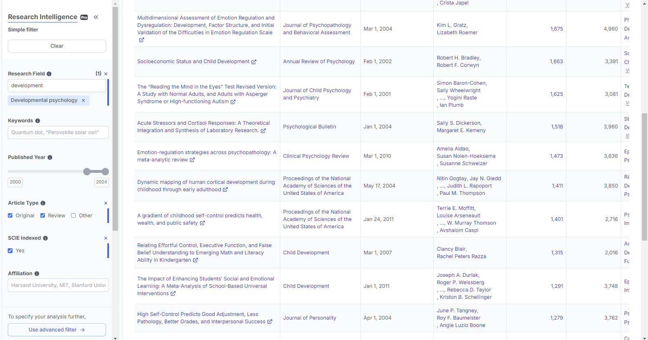Open external link icon for Socioeconomic Status article
This screenshot has width=648, height=340.
click(x=254, y=62)
